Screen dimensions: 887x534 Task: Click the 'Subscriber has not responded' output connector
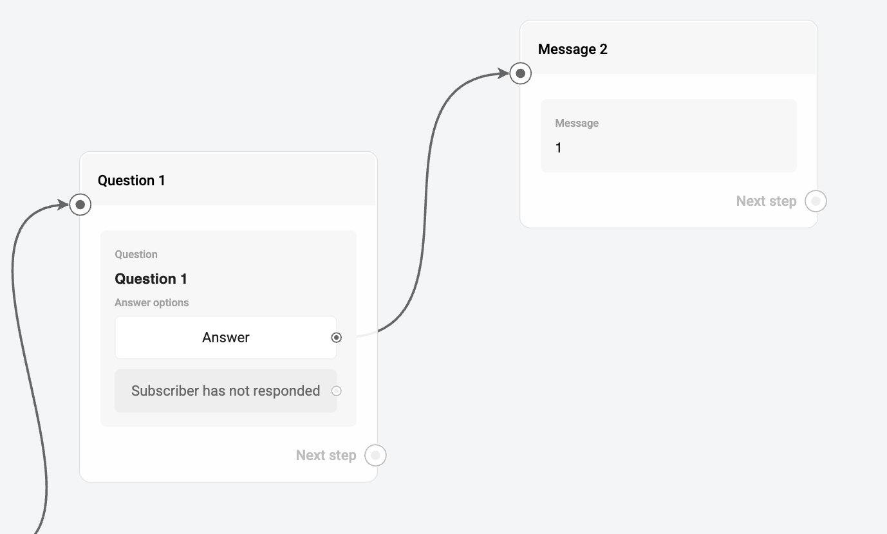336,391
